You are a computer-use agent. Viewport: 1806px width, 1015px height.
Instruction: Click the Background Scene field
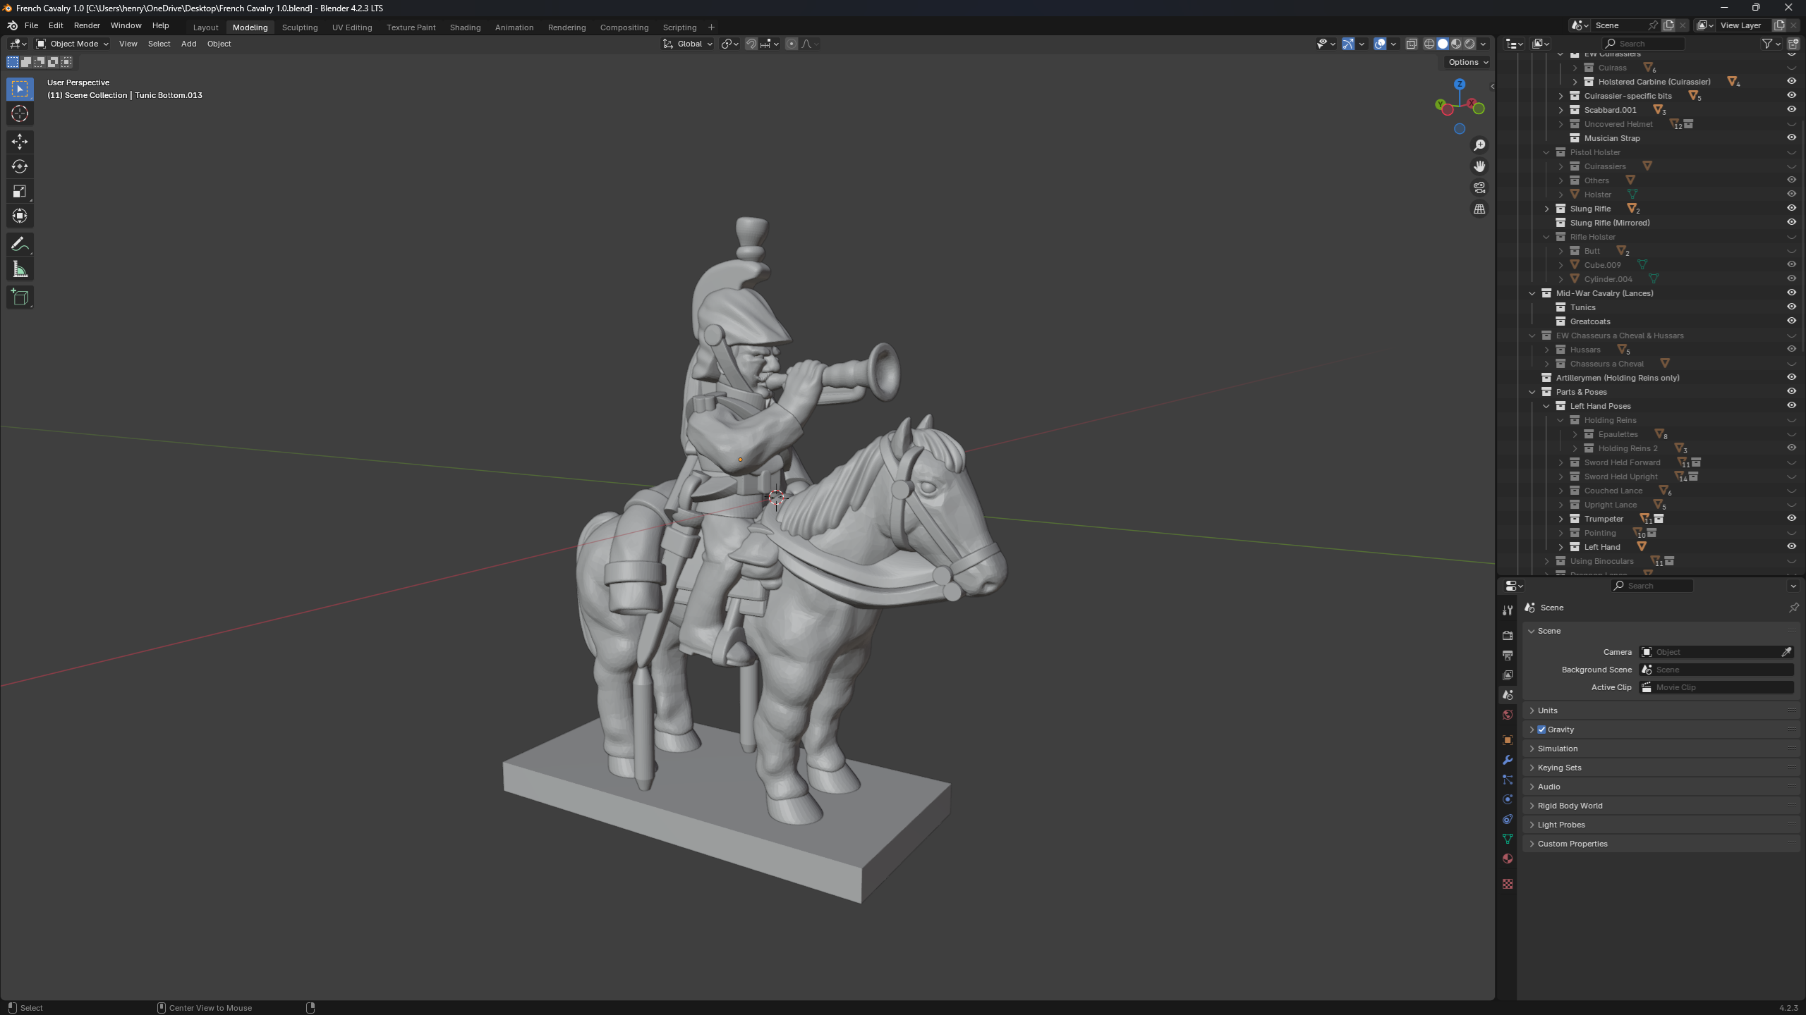(1716, 670)
